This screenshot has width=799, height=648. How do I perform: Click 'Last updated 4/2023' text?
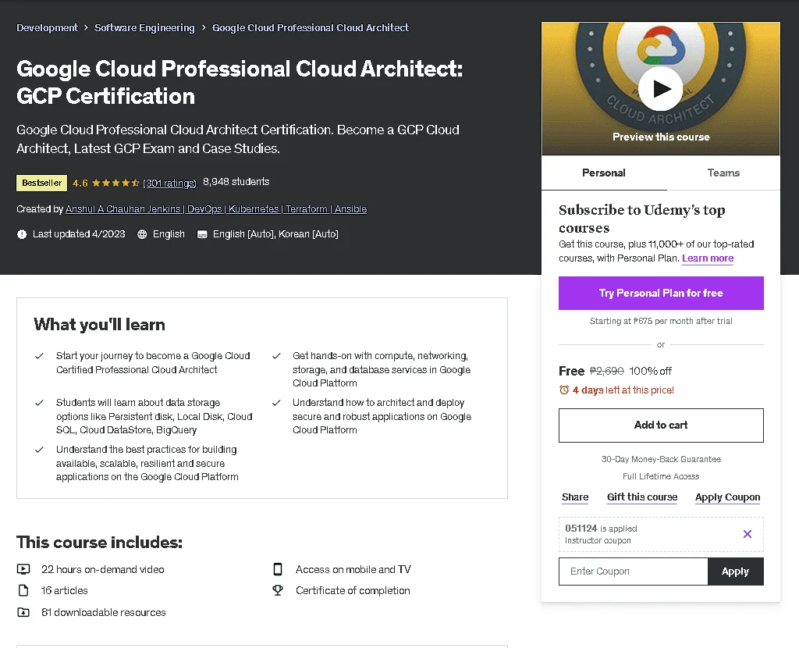click(x=79, y=234)
